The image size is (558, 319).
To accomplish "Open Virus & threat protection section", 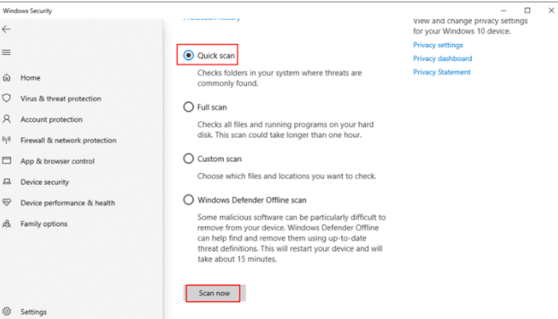I will (61, 99).
